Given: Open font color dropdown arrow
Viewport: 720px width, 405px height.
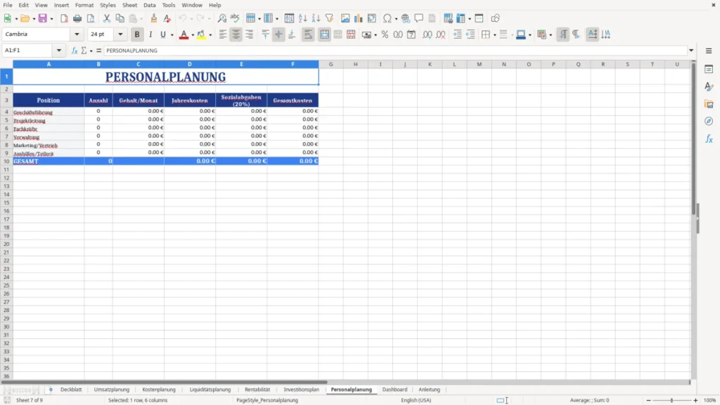Looking at the screenshot, I should 193,35.
